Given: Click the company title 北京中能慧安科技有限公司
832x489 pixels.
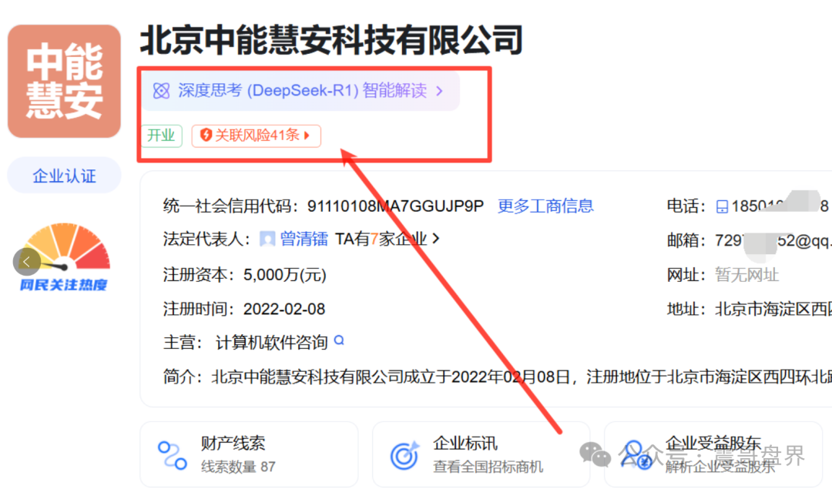Looking at the screenshot, I should 331,40.
